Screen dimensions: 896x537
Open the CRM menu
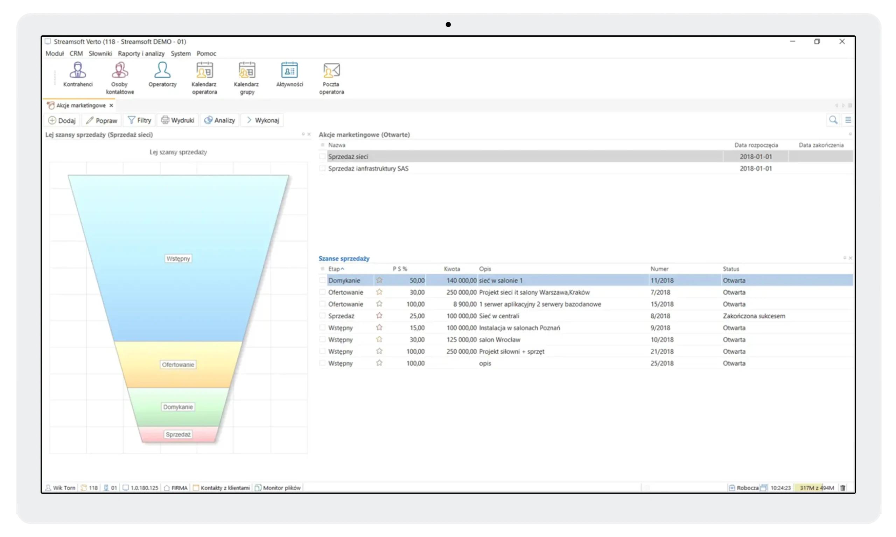pos(76,53)
